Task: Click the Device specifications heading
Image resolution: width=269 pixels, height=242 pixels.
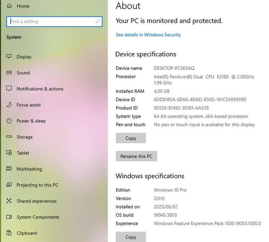Action: tap(146, 54)
